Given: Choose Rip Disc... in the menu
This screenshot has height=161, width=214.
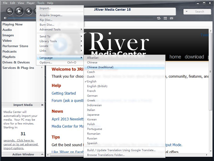Looking at the screenshot, I should coord(60,20).
